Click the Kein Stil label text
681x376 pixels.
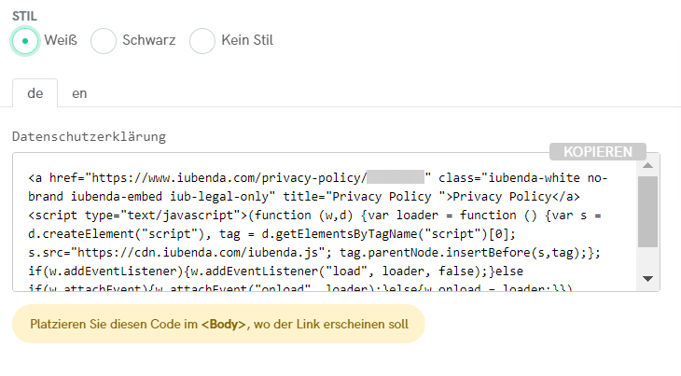[247, 41]
